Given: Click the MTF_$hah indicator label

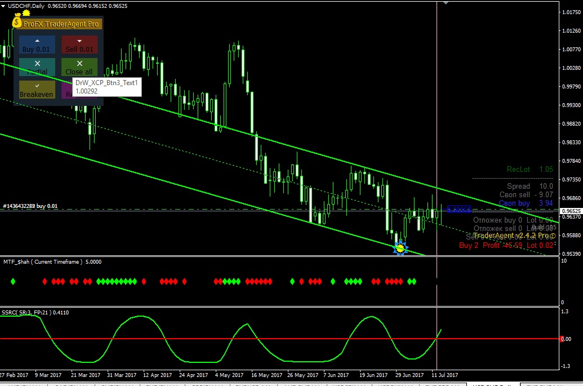Looking at the screenshot, I should (x=52, y=262).
